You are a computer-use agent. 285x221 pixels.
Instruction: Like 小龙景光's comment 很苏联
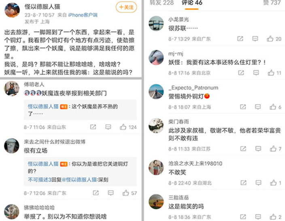270,39
